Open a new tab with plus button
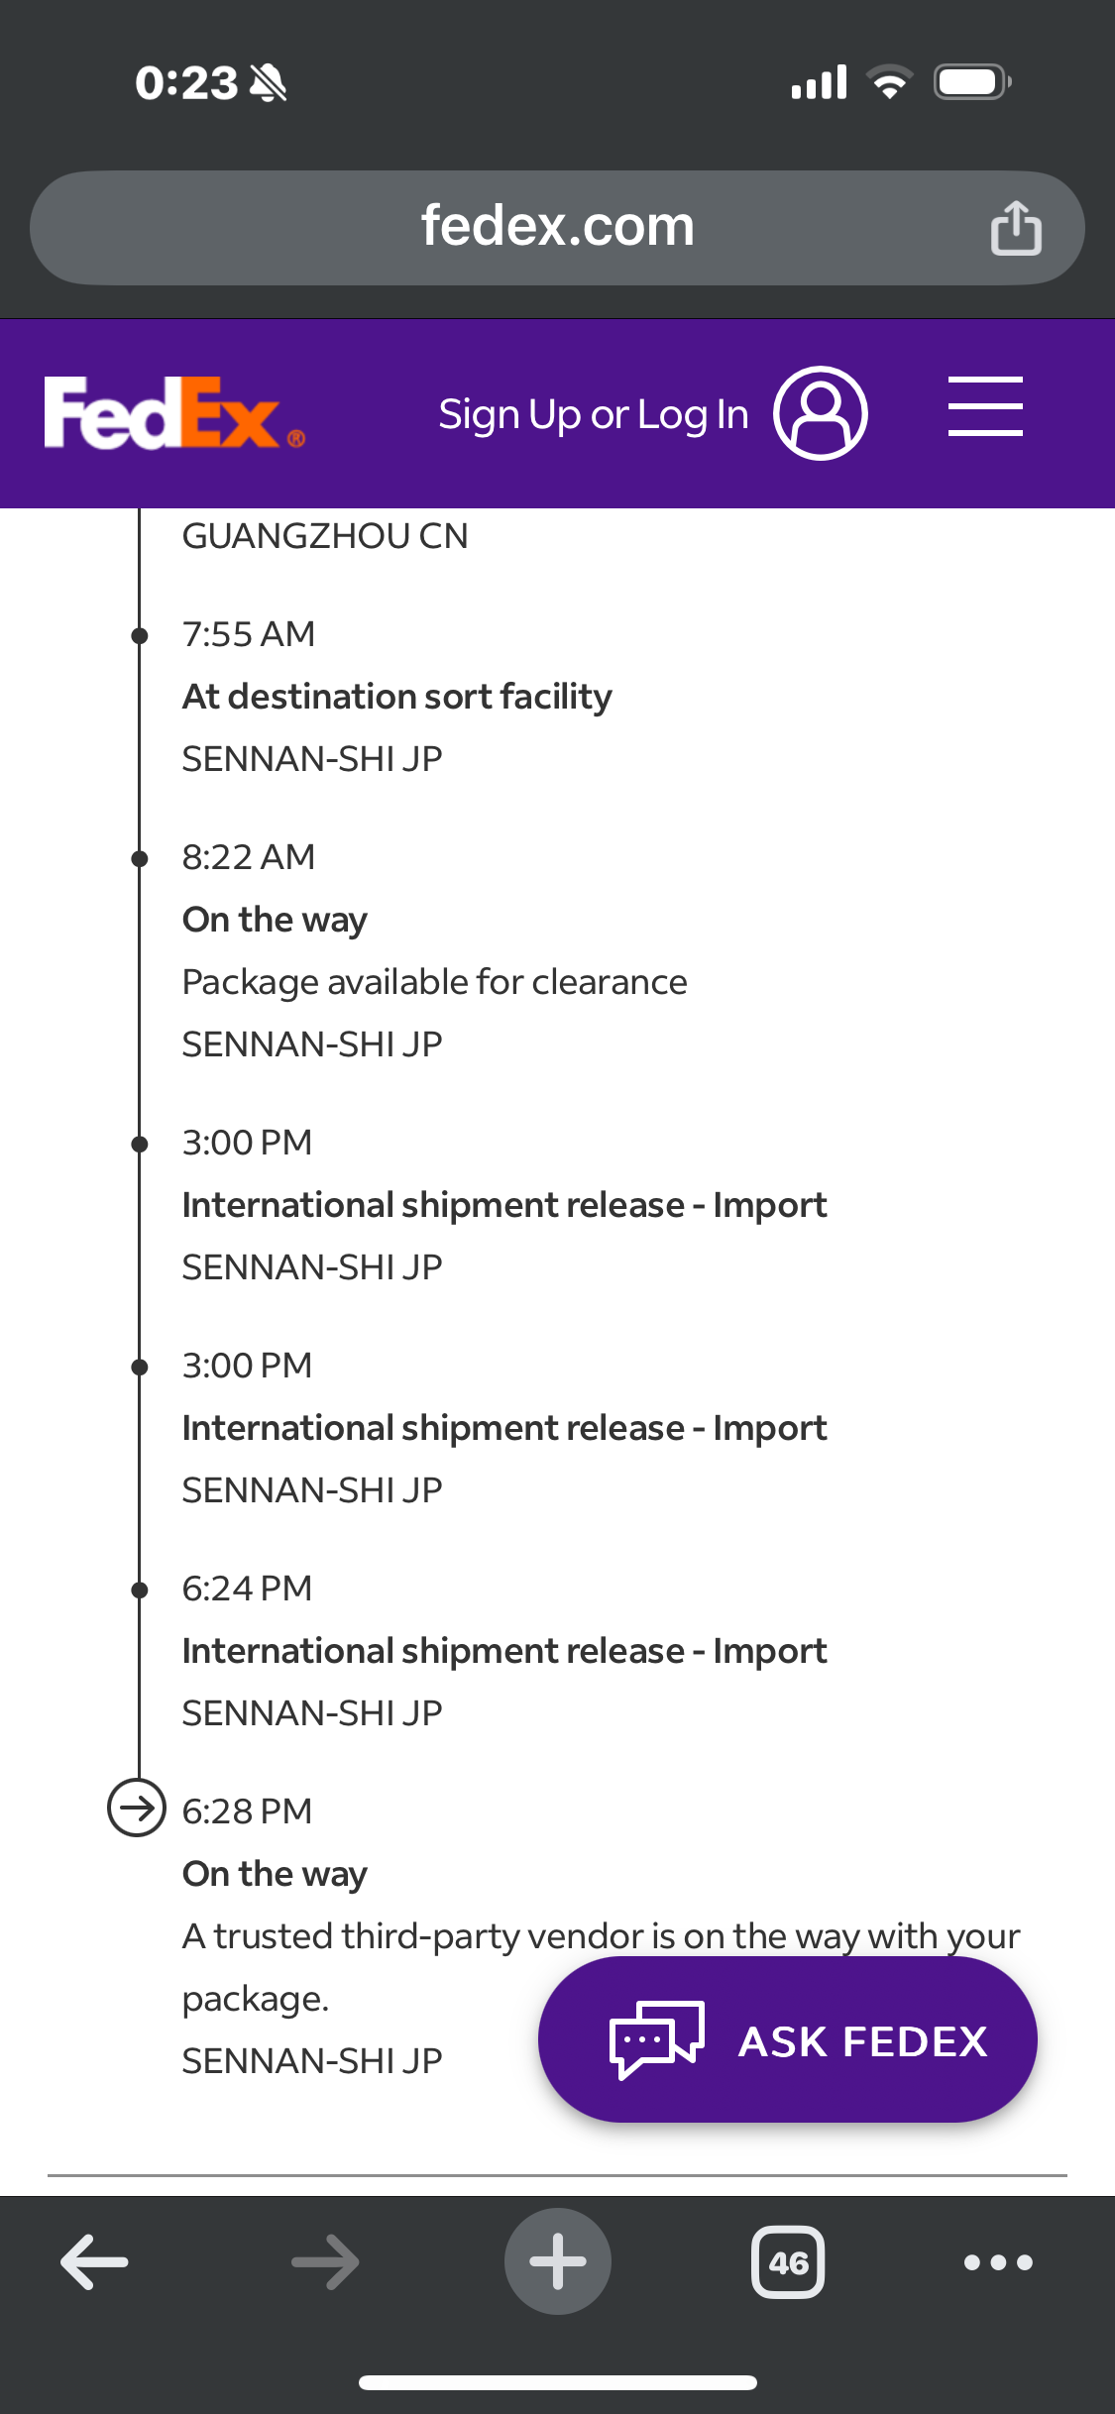Screen dimensions: 1115x2414 coord(558,2261)
